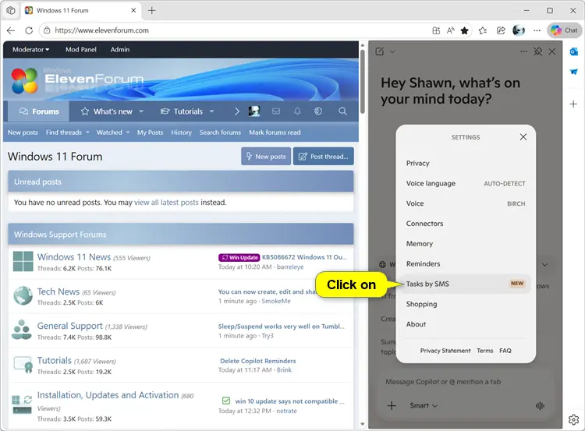Activate the Read aloud icon

point(450,30)
